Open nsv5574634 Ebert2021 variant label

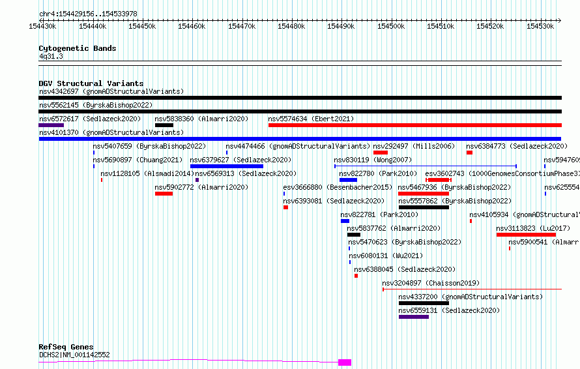(x=311, y=119)
